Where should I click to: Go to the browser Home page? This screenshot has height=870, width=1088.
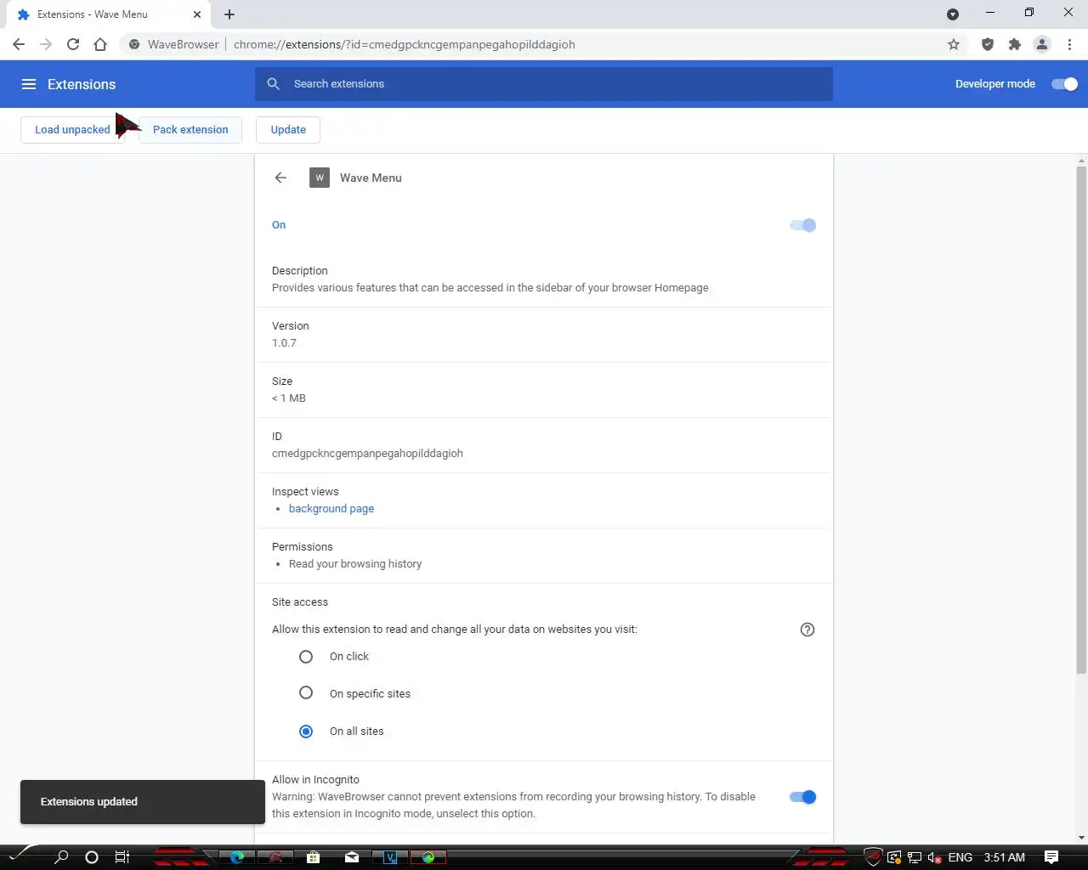(100, 44)
